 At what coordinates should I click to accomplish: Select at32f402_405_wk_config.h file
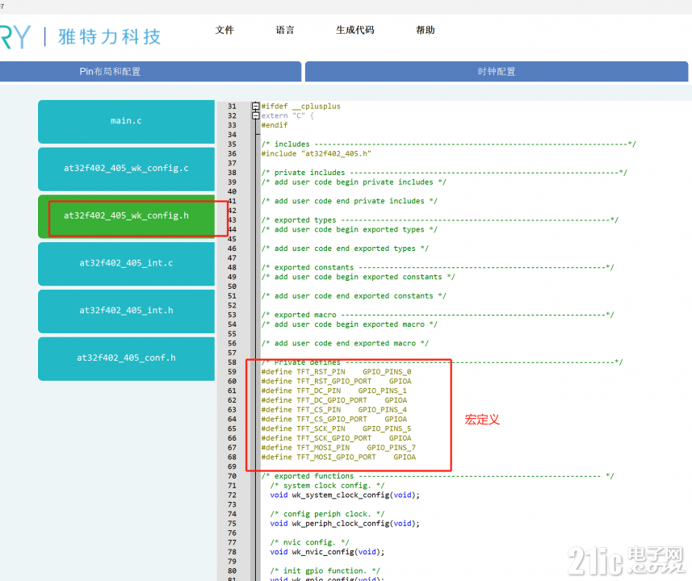pos(126,216)
